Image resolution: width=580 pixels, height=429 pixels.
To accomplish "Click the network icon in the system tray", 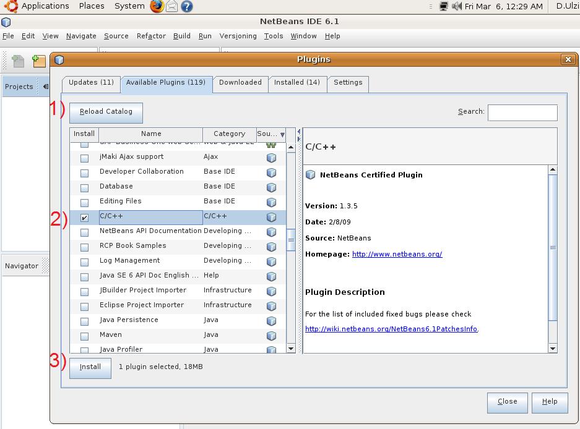I will [x=443, y=7].
